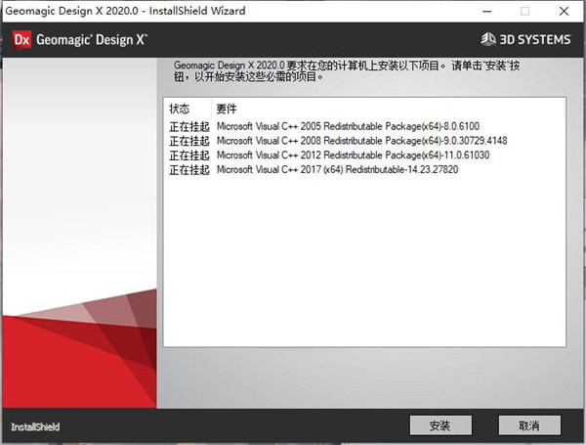Select the Visual C++ 2008 Redistributable row

pyautogui.click(x=338, y=141)
